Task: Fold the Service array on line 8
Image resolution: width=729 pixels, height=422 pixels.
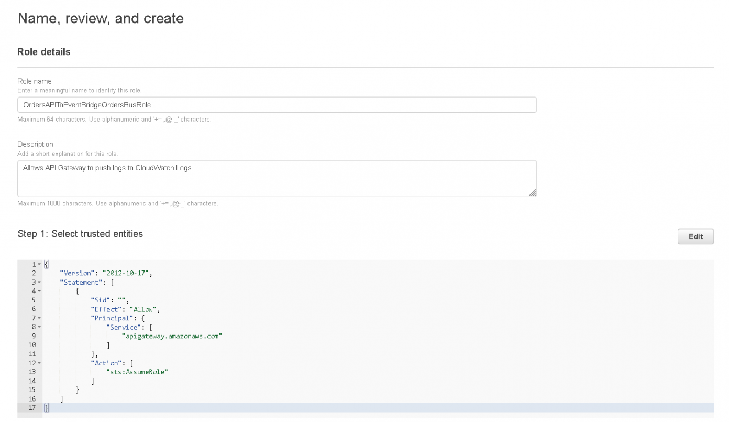Action: [x=39, y=327]
